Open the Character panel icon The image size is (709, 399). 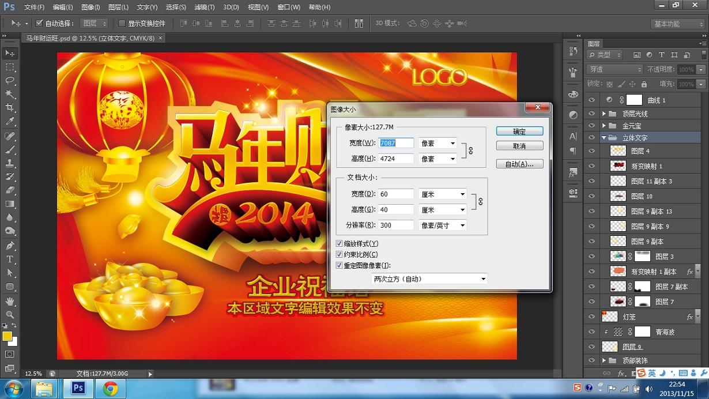coord(573,137)
